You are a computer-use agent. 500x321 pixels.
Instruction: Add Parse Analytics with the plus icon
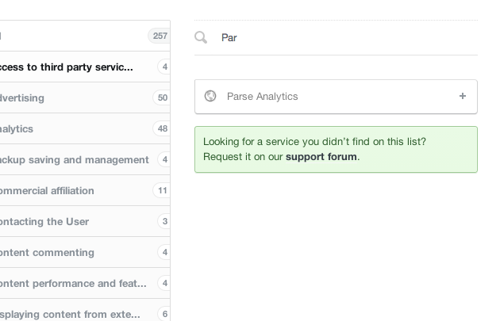coord(463,96)
